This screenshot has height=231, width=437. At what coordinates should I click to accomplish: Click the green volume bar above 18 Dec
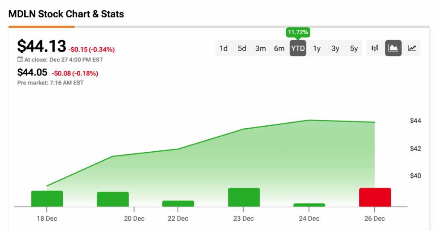click(47, 199)
